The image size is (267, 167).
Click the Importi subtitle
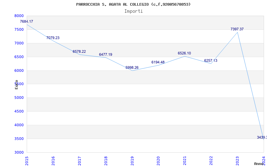[133, 11]
